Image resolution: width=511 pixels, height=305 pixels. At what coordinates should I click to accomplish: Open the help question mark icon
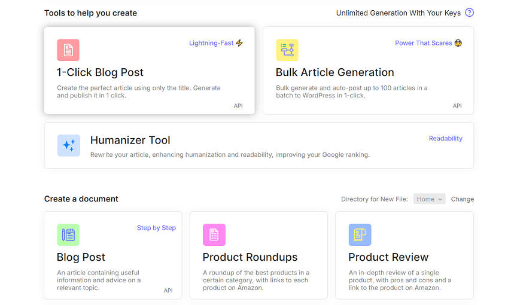point(469,13)
